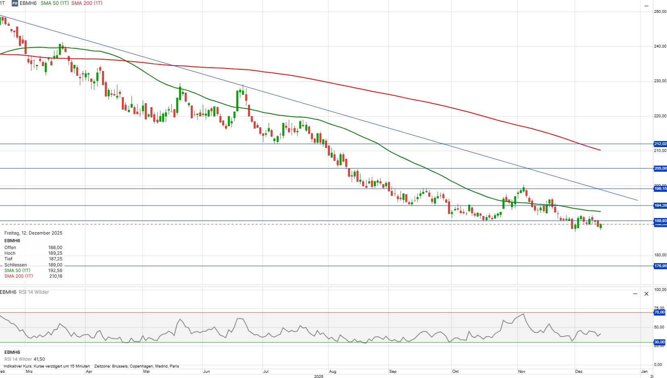
Task: Open the SMA 200 (1T) indicator label
Action: [x=87, y=3]
